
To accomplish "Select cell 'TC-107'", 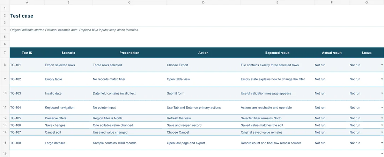I will point(27,132).
